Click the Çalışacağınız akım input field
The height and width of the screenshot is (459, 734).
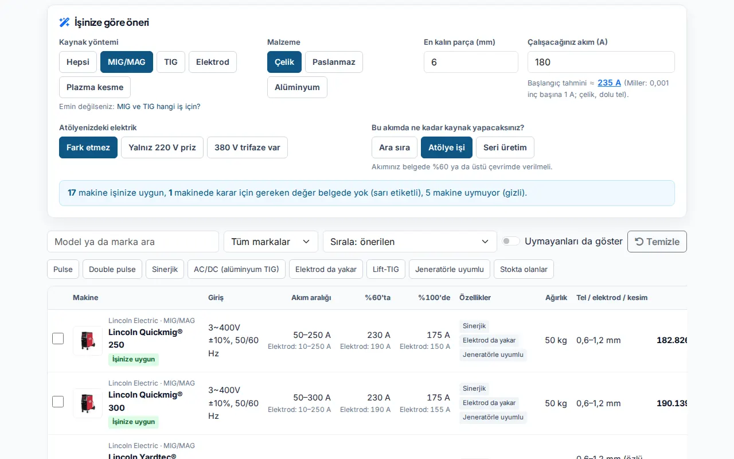tap(601, 62)
